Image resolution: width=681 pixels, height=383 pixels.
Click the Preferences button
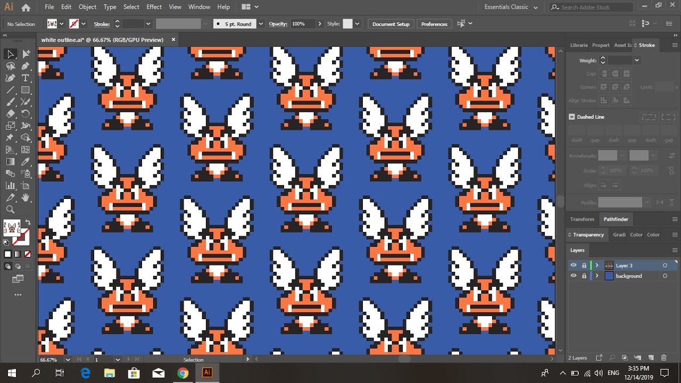coord(434,24)
